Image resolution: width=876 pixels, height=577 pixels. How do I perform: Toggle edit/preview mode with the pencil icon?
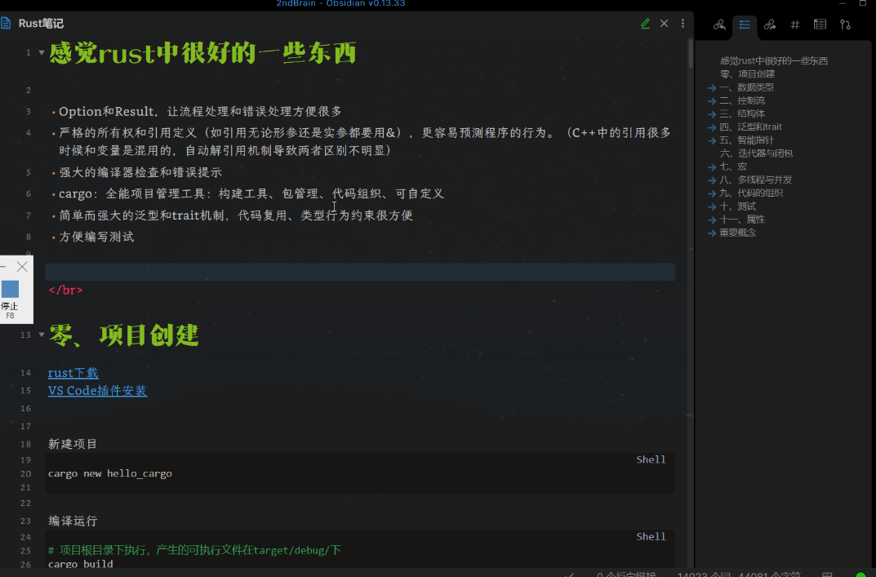point(645,24)
